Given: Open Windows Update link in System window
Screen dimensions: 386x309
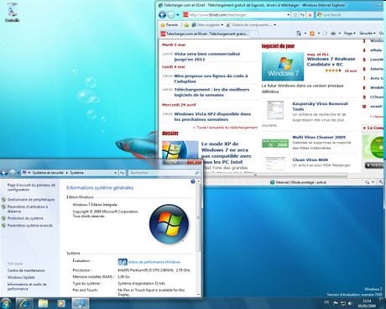Looking at the screenshot, I should (x=21, y=277).
